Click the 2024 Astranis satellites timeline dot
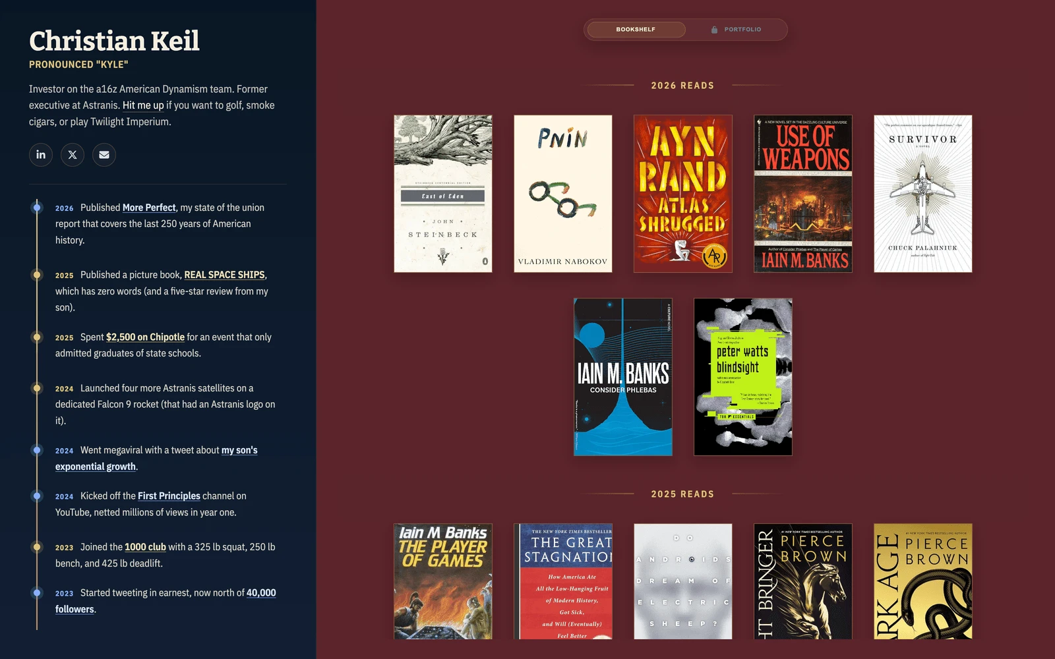Screen dimensions: 1055x659 pos(37,388)
